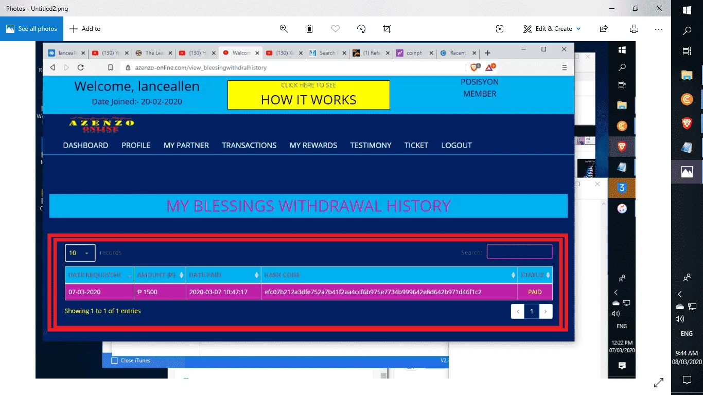Open MY REWARDS menu item

coord(313,146)
